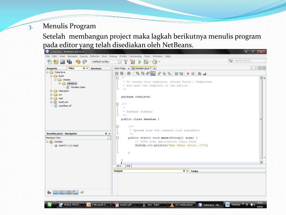Switch to the Start Page tab

point(120,68)
